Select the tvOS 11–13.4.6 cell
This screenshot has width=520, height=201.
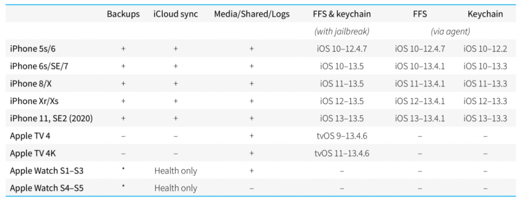coord(342,153)
